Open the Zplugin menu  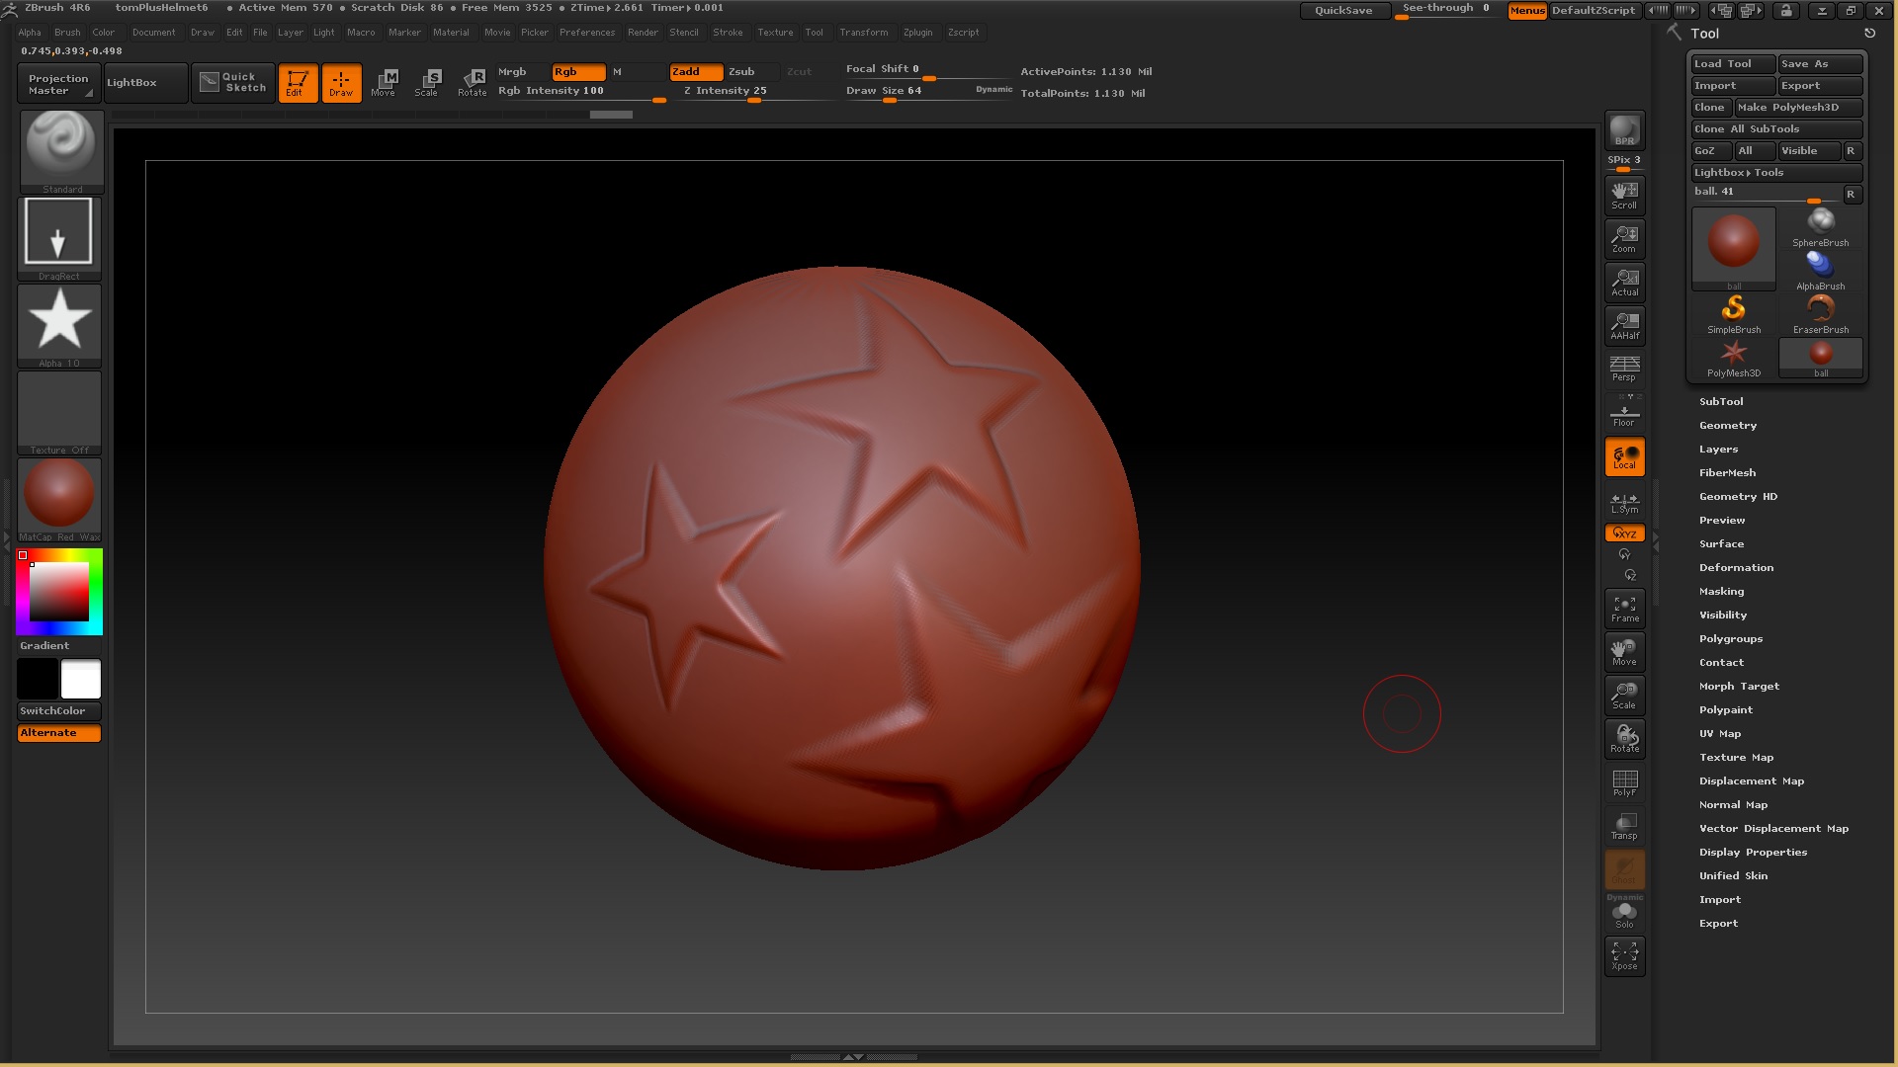point(917,33)
